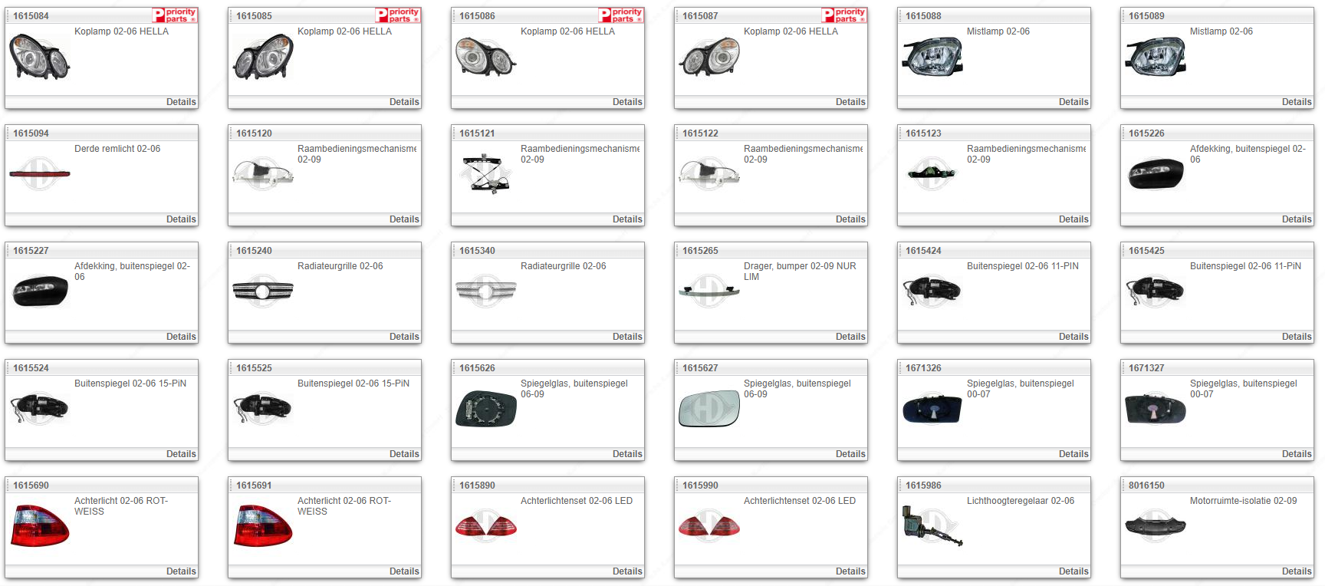
Task: Select the black radiator grille image 1615240
Action: pyautogui.click(x=263, y=291)
